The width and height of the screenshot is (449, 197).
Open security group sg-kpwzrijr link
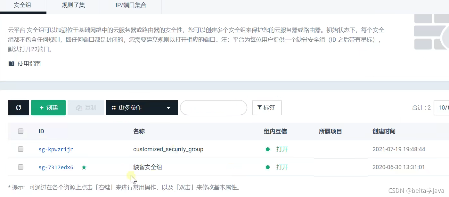pyautogui.click(x=56, y=149)
